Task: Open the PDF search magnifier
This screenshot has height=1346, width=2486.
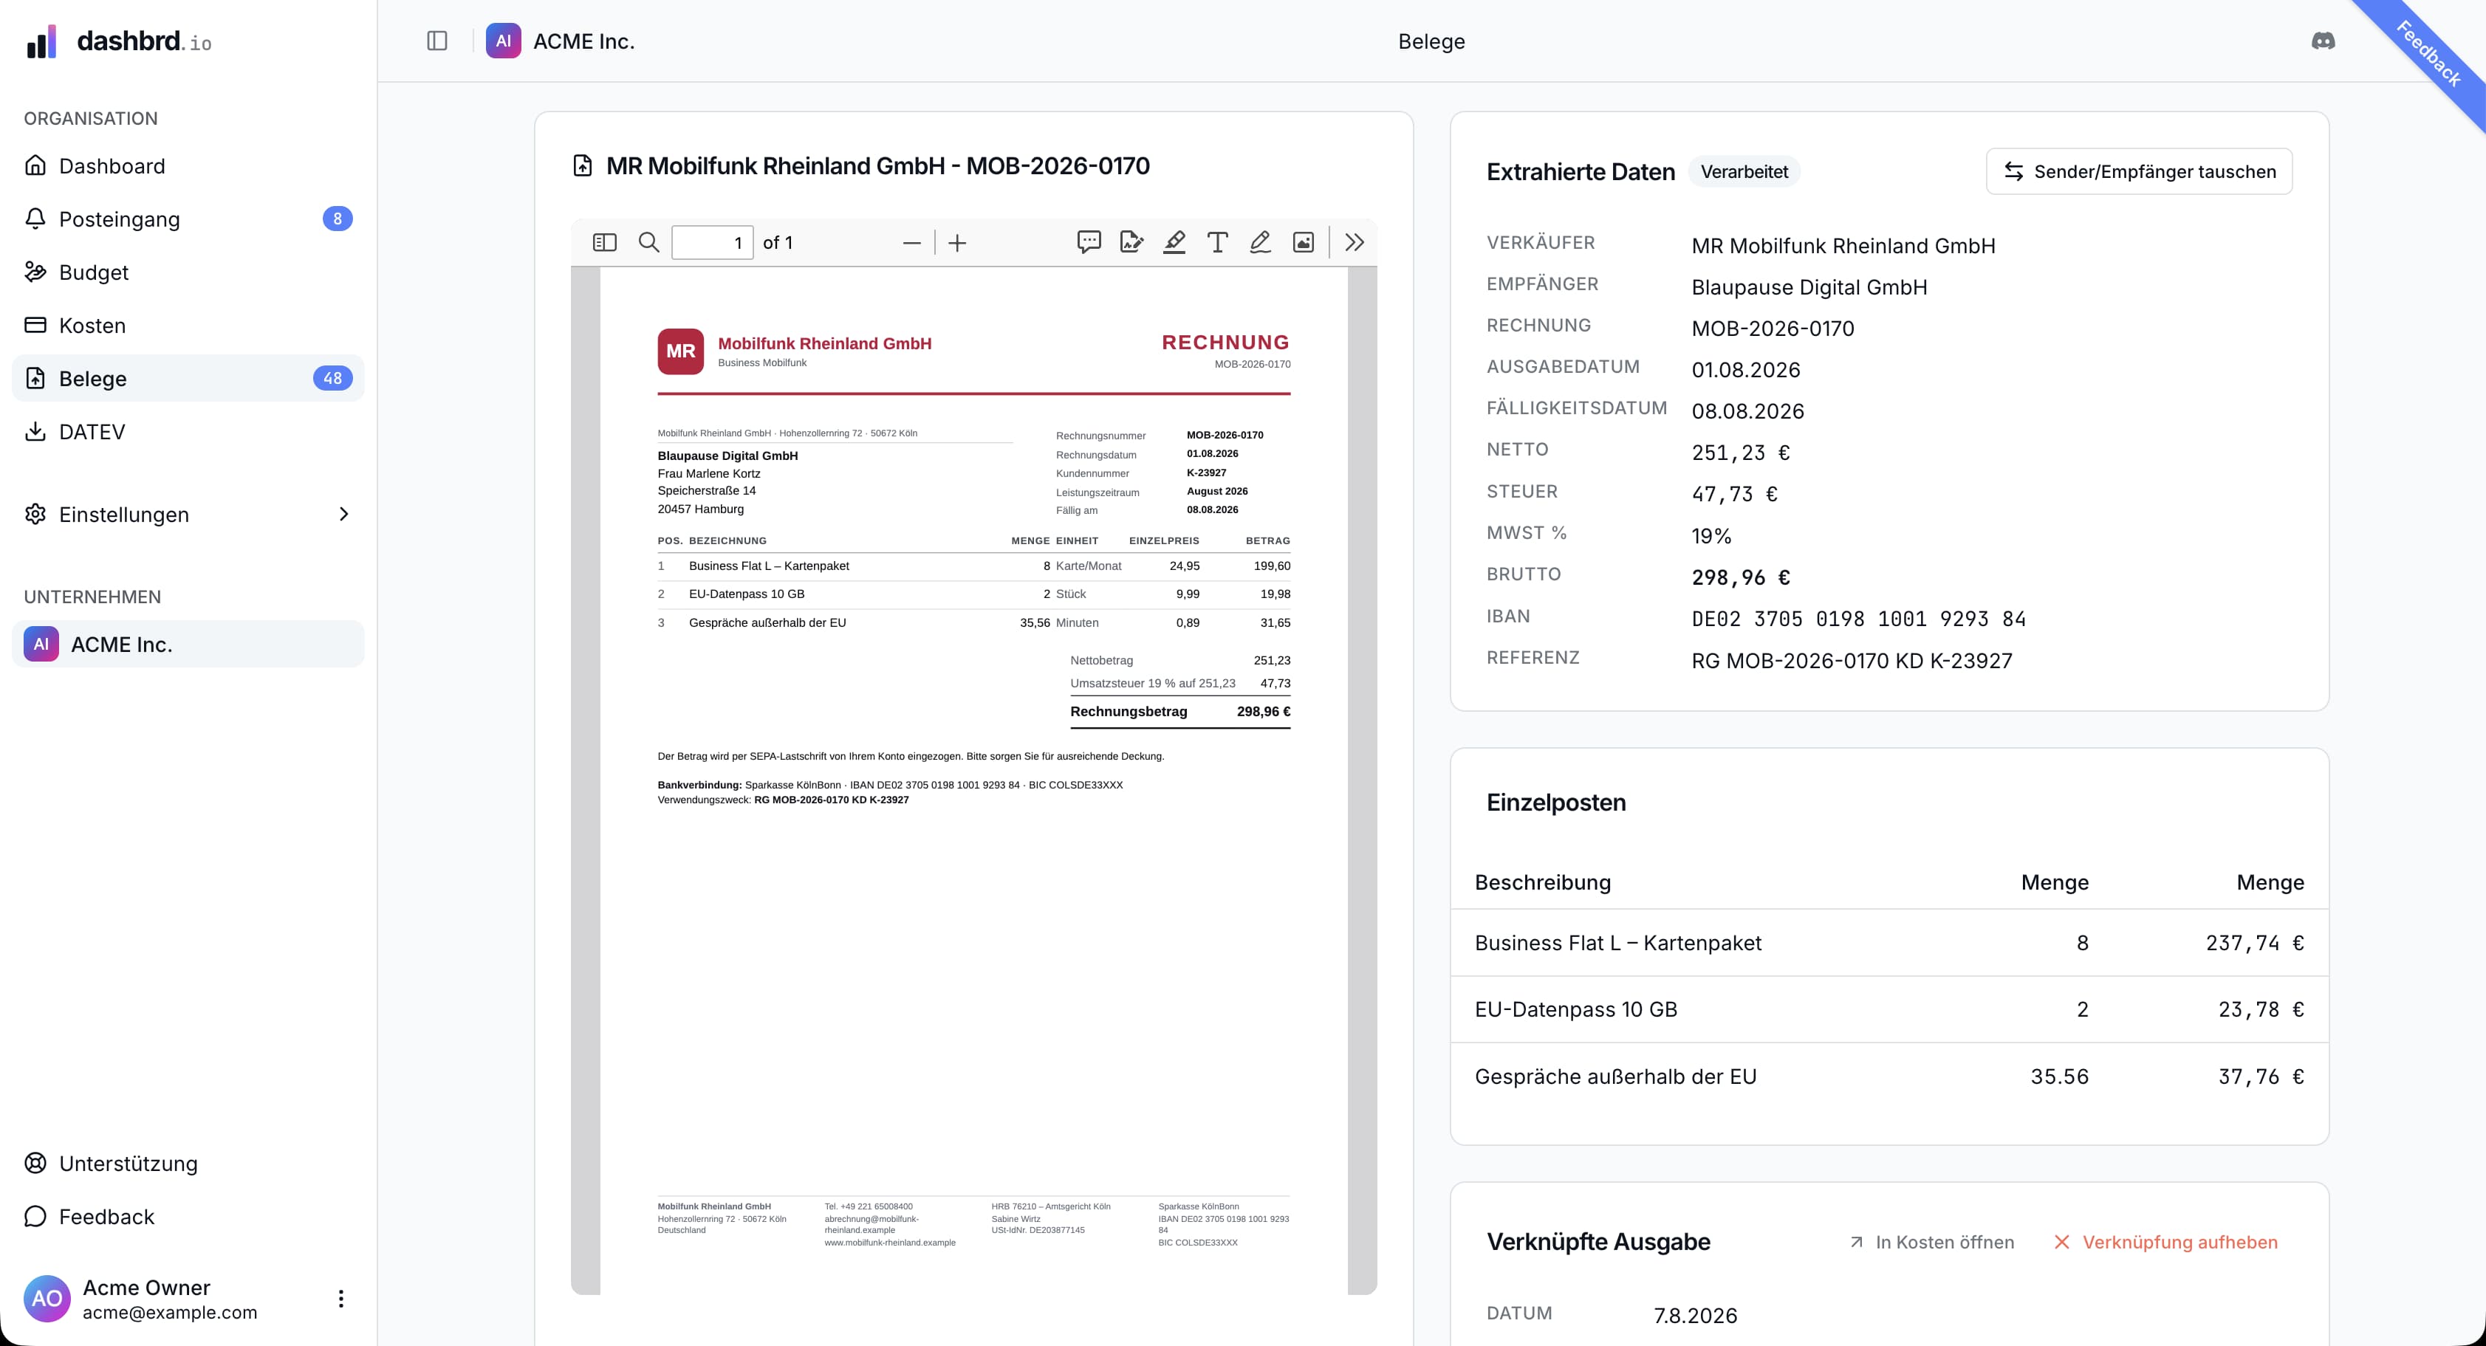Action: click(649, 242)
